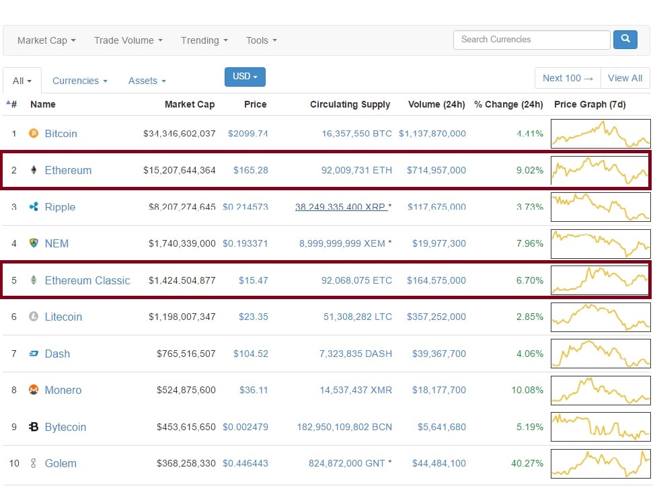Image resolution: width=653 pixels, height=486 pixels.
Task: View Golem 7-day price graph
Action: 601,463
